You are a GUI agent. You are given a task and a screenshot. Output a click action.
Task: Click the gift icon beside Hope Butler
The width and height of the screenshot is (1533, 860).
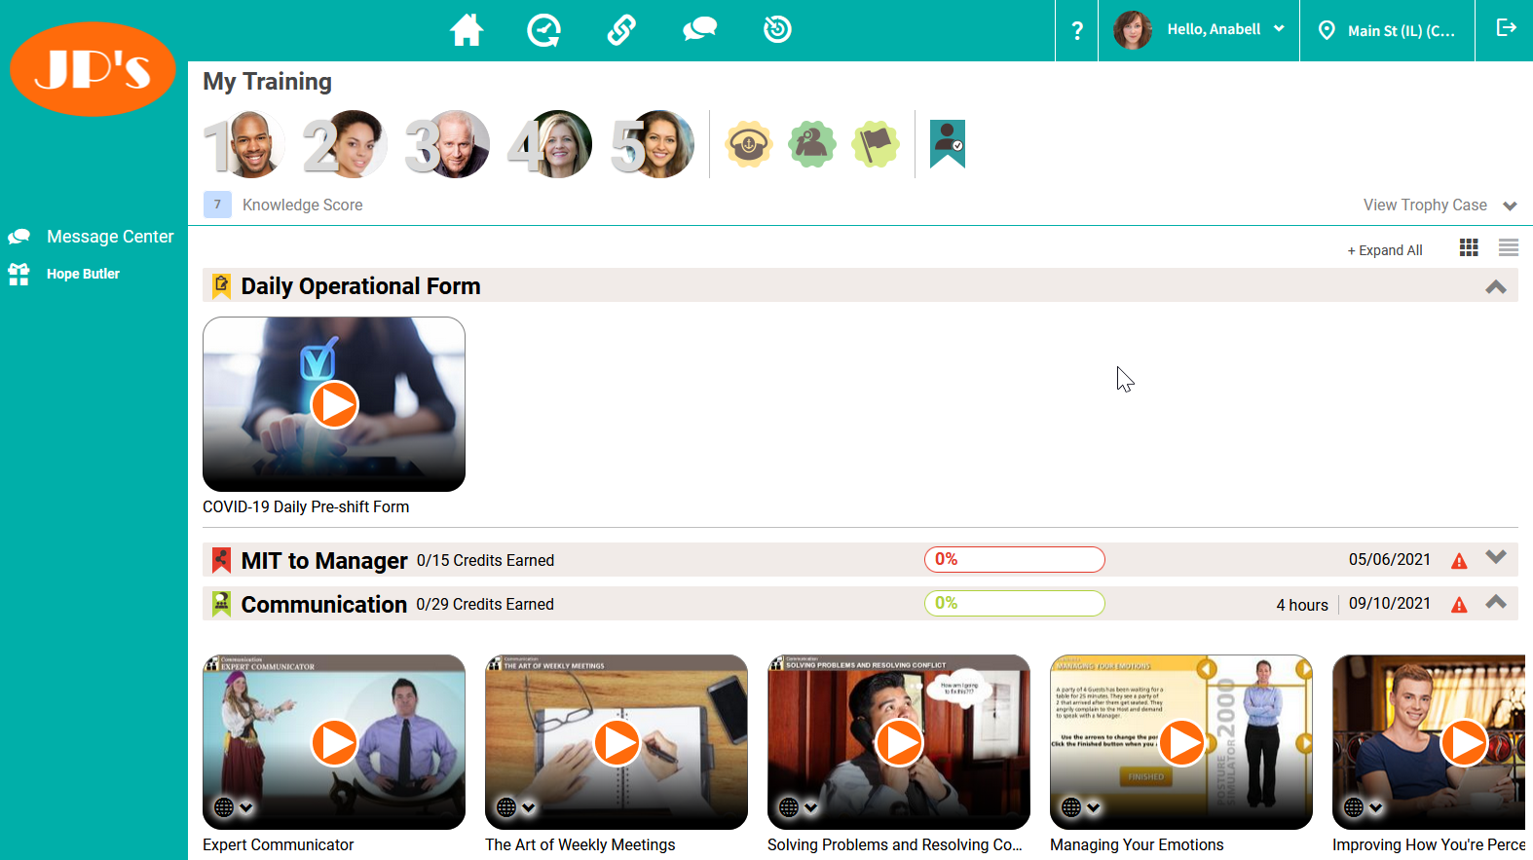click(x=19, y=274)
